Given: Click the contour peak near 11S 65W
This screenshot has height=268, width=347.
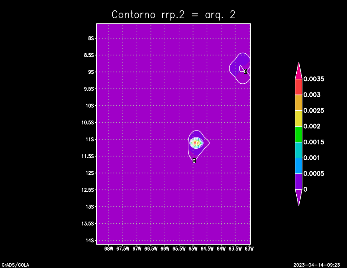Looking at the screenshot, I should [196, 142].
